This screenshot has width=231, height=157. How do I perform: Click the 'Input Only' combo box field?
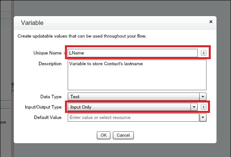[129, 107]
